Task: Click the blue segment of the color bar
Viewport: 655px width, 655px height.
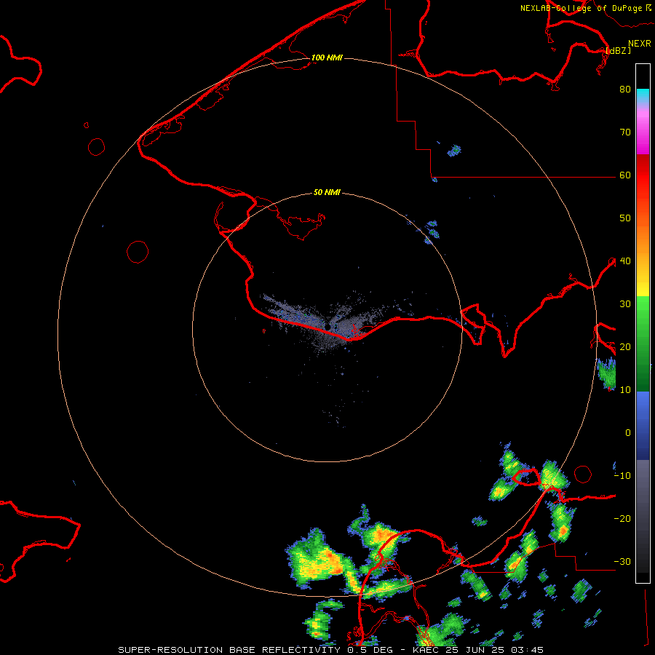Action: (x=643, y=425)
